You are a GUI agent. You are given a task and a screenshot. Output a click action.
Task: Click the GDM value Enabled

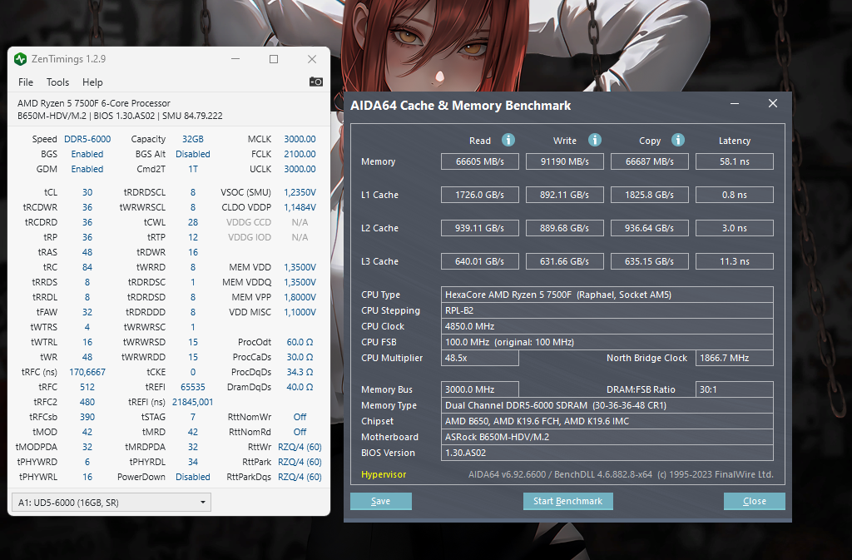coord(87,169)
